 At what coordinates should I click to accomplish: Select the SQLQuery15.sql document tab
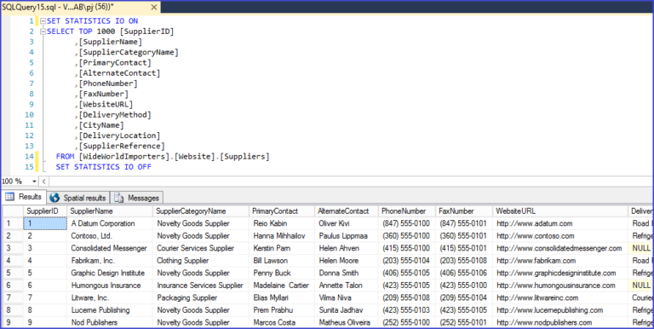click(x=80, y=7)
